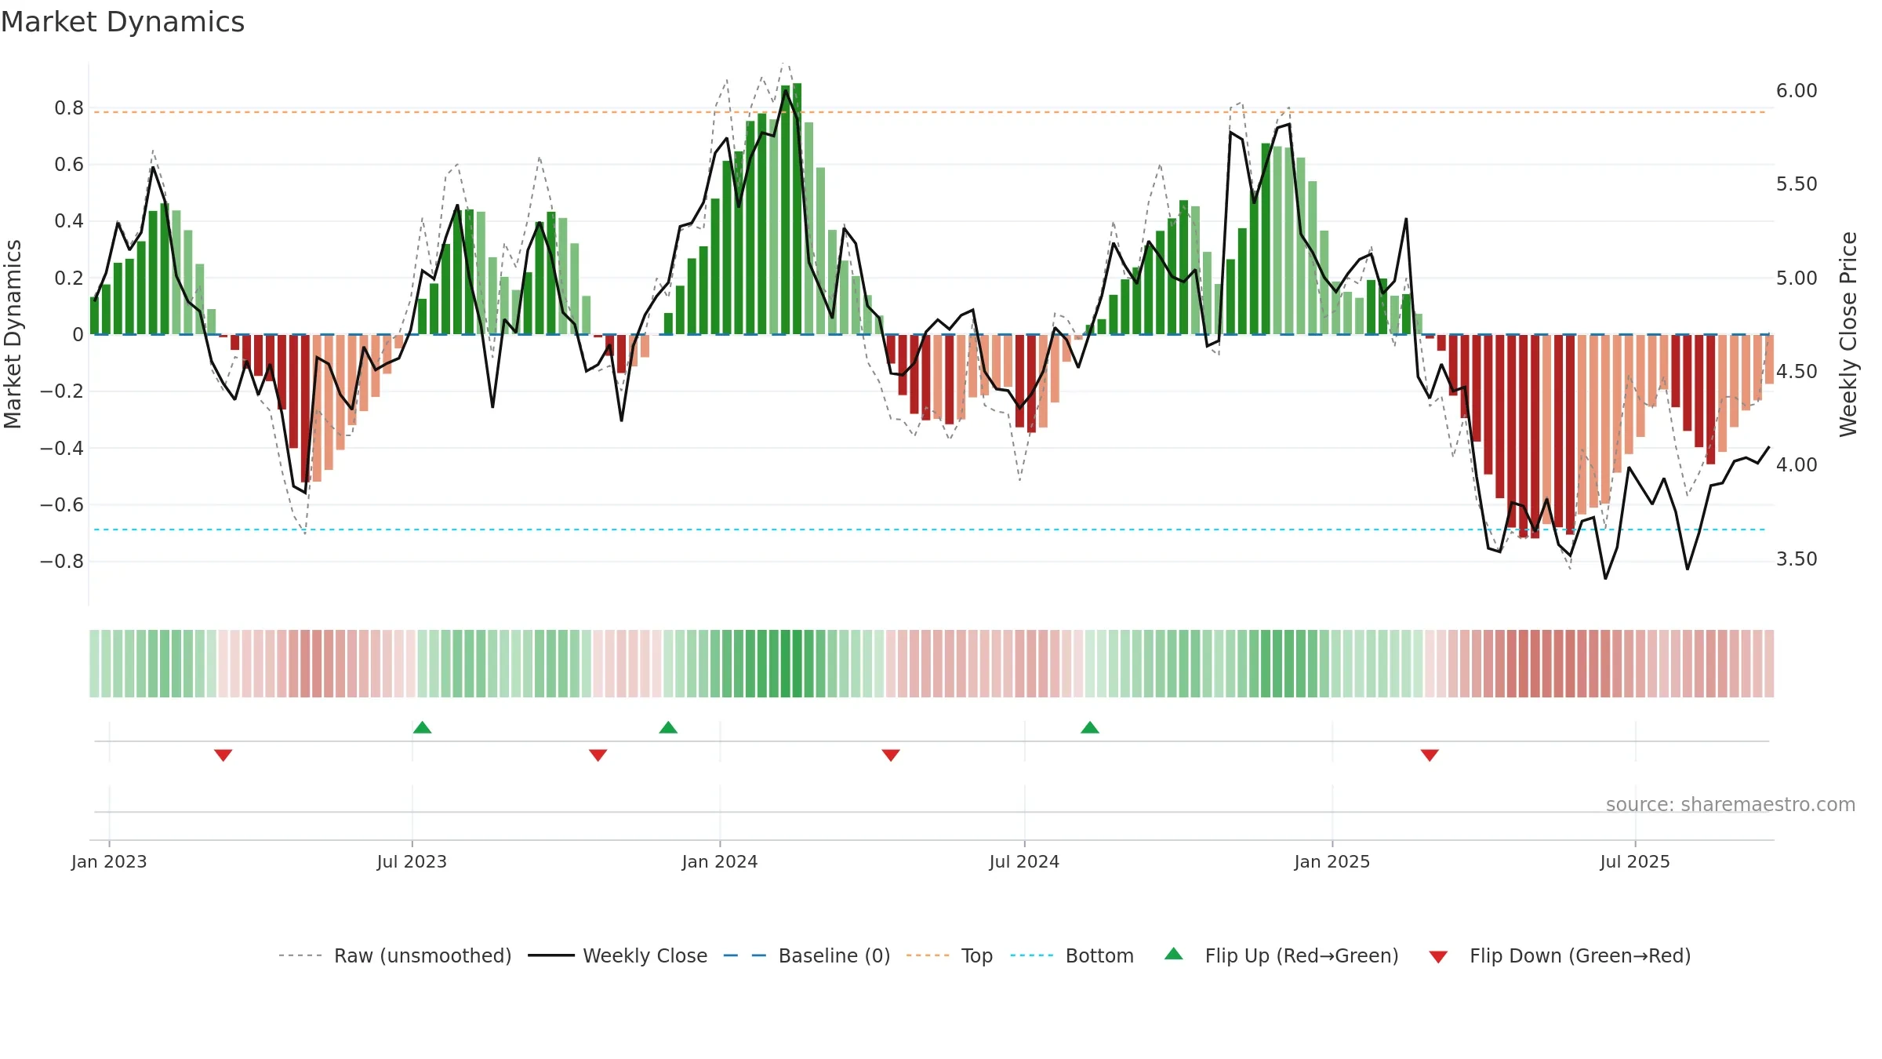Click the 3.50 price tick label
The image size is (1882, 1059).
point(1797,559)
